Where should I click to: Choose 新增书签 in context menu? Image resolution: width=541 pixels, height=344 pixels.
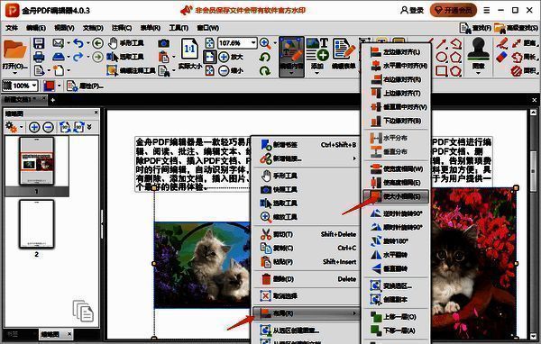pos(307,145)
